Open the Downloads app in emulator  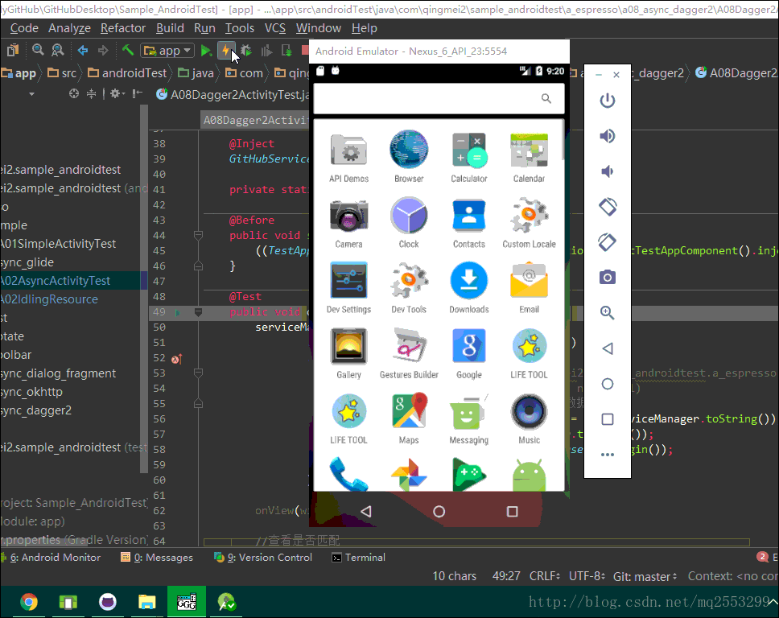(469, 288)
